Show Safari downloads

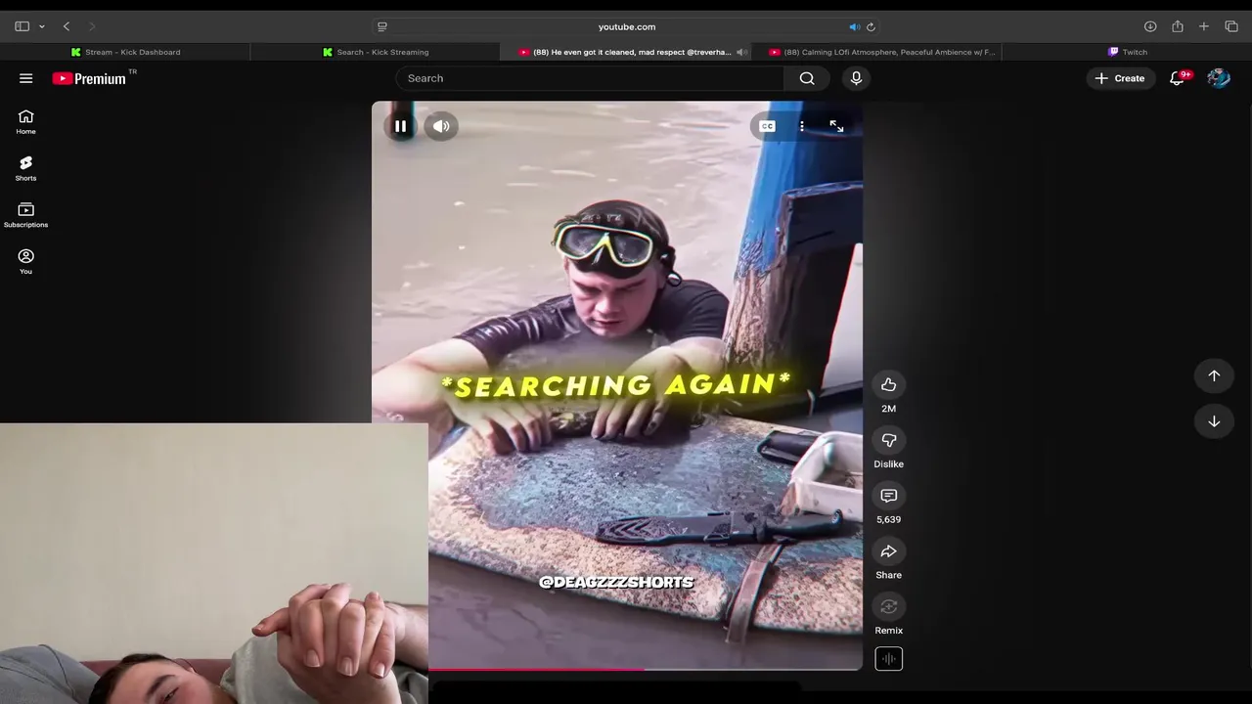click(1150, 26)
